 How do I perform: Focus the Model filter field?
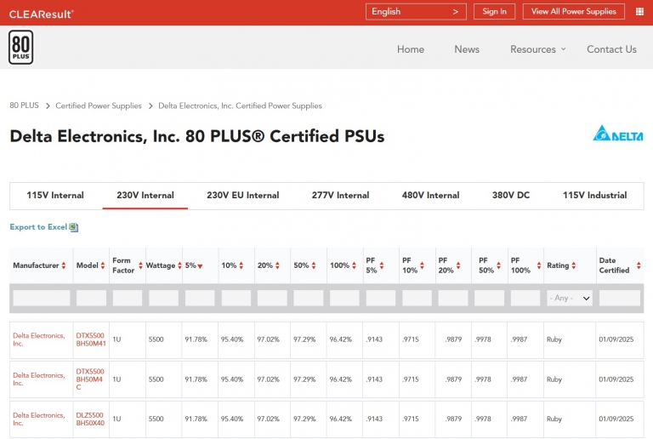point(91,299)
